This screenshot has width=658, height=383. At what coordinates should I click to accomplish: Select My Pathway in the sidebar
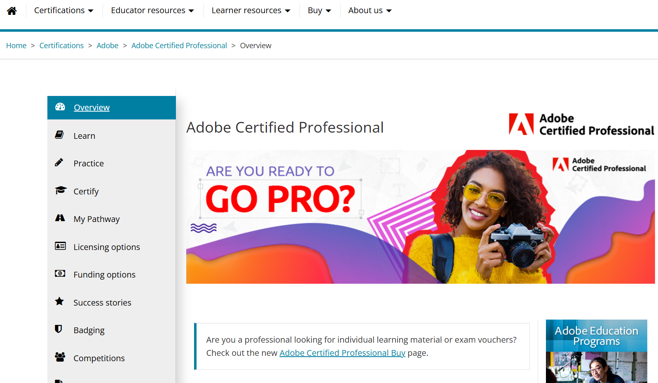coord(112,219)
